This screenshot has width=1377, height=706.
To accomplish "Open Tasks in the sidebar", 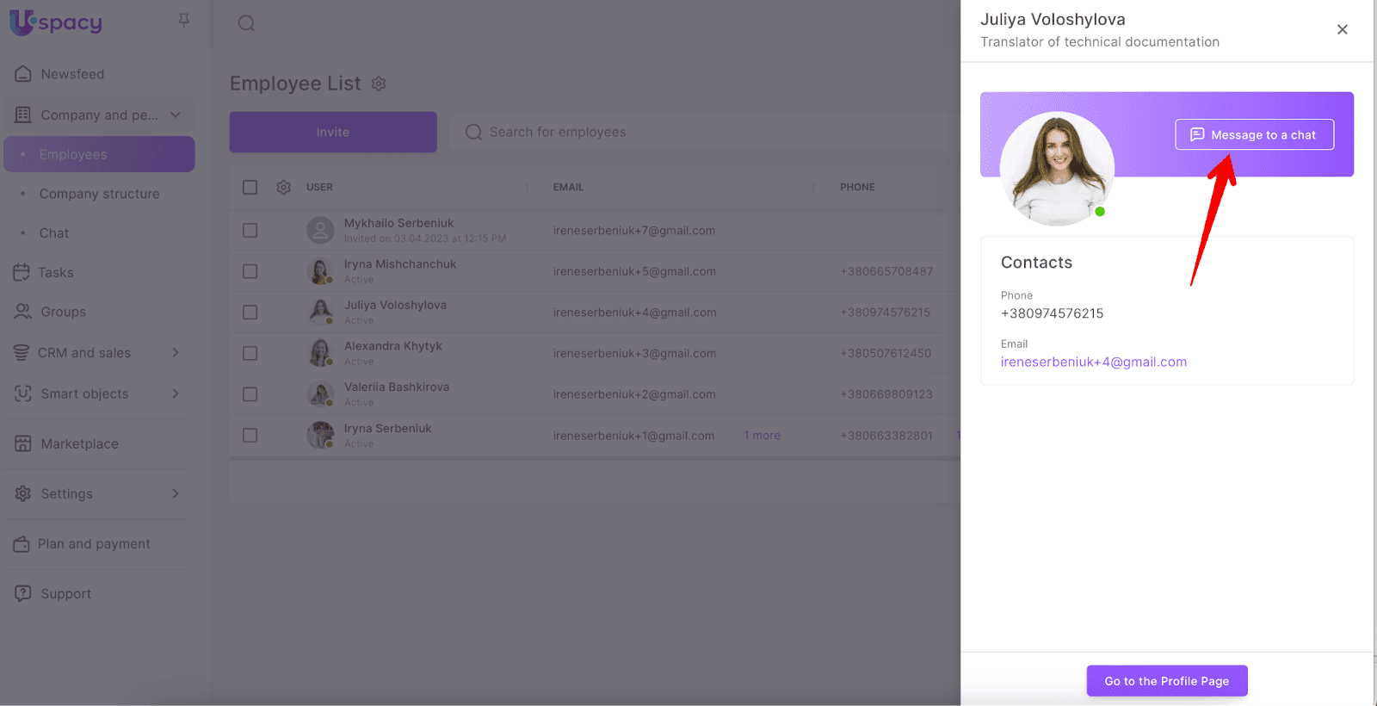I will (x=55, y=272).
